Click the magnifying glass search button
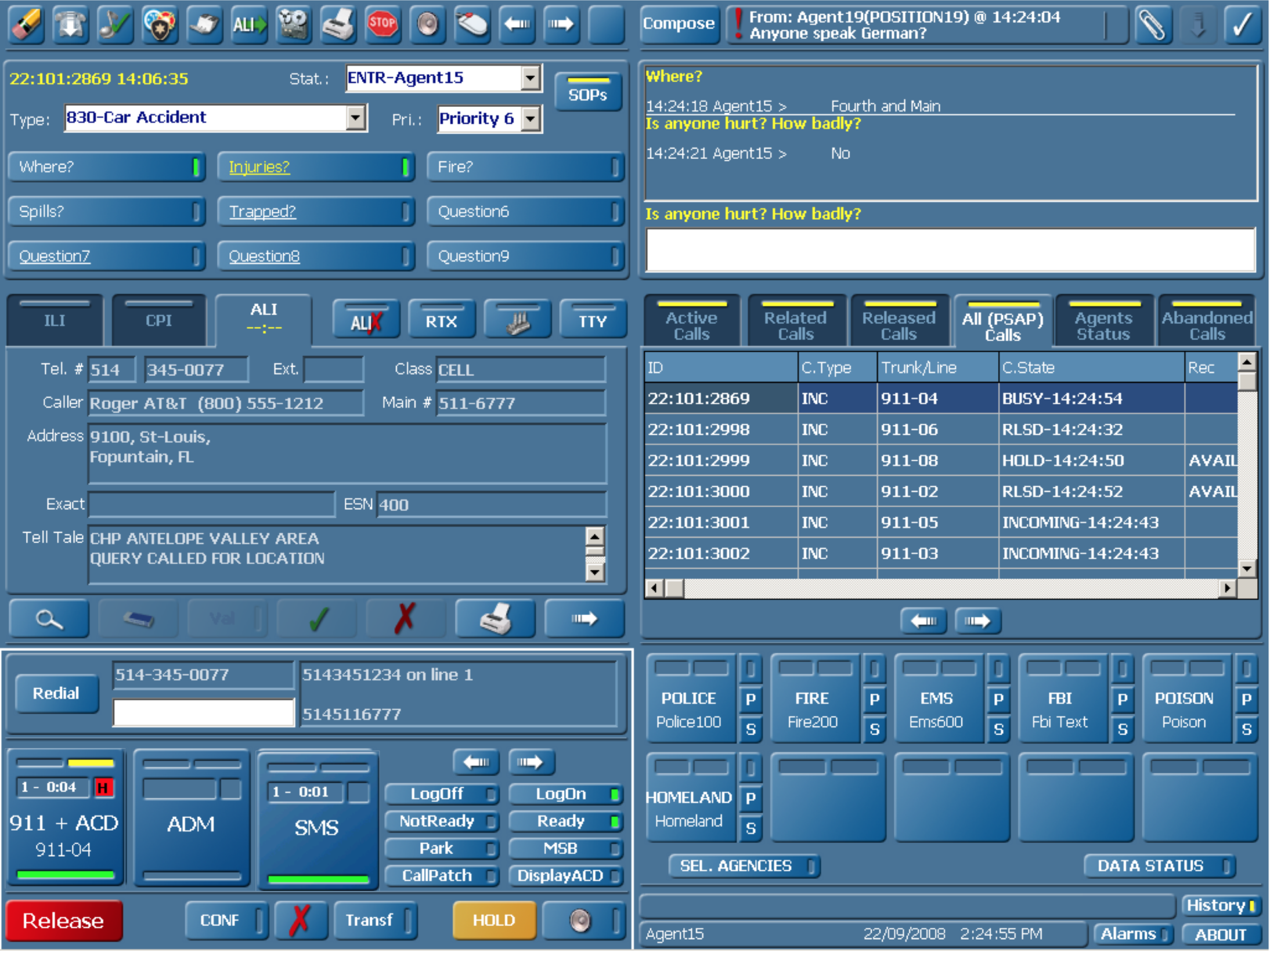Screen dimensions: 1270x956 [49, 619]
